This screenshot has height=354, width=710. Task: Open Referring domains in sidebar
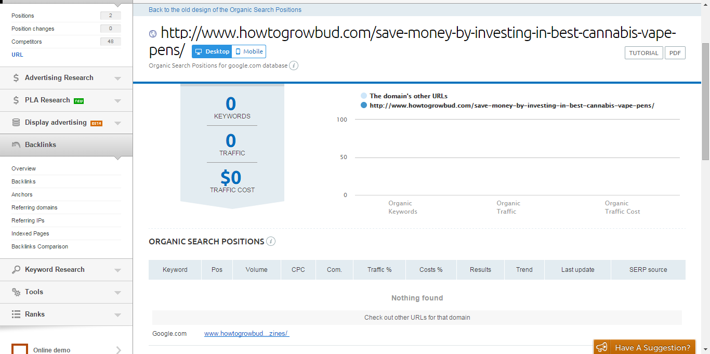pyautogui.click(x=34, y=207)
